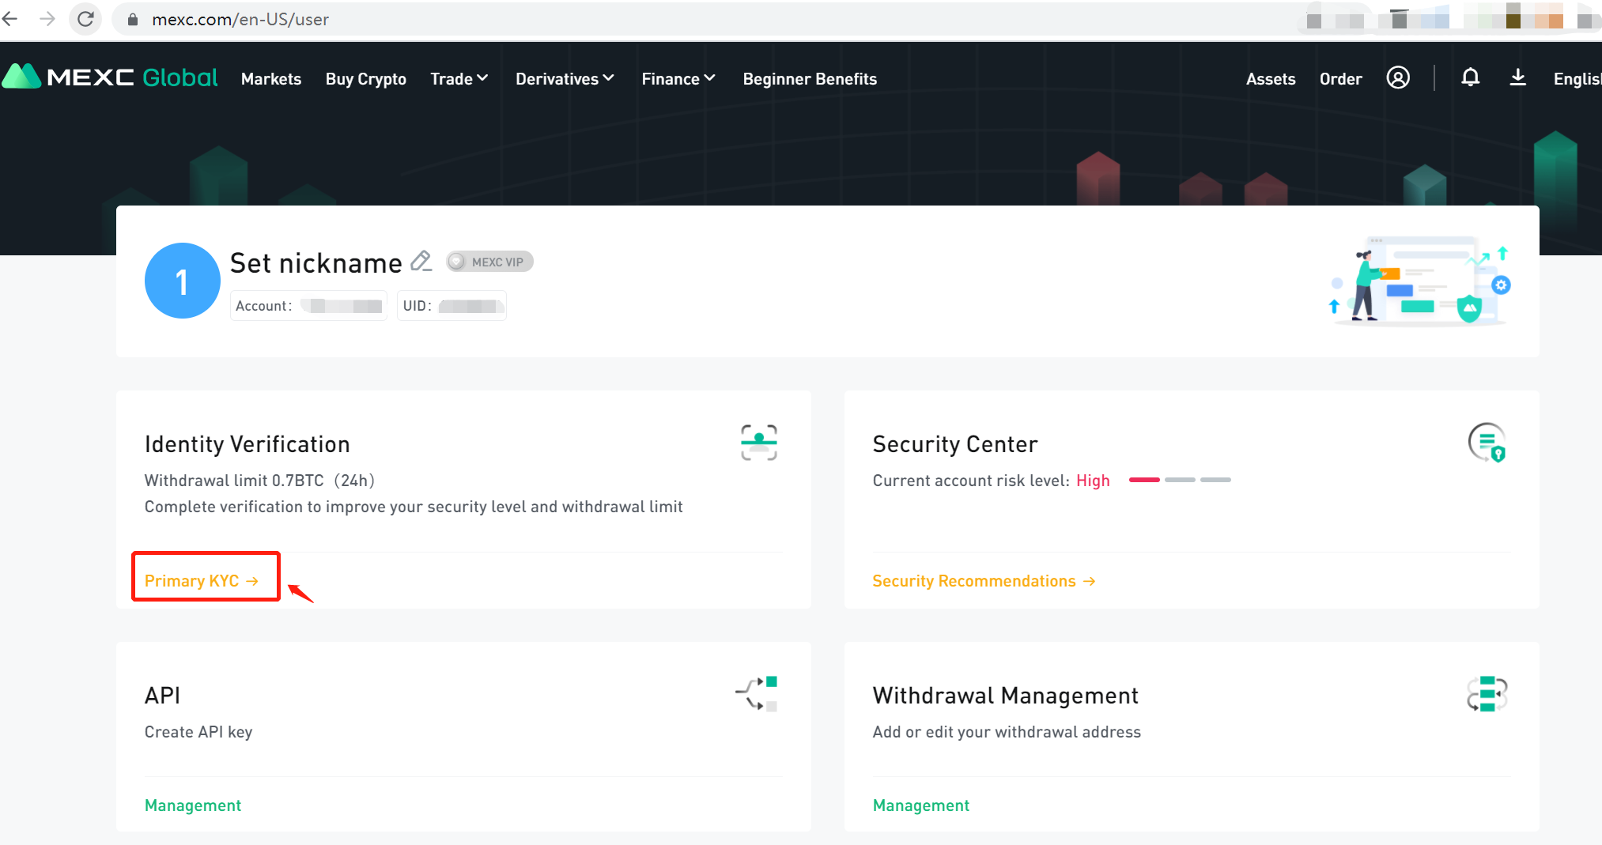Click the Withdrawal Management icon
The height and width of the screenshot is (845, 1602).
(x=1487, y=694)
